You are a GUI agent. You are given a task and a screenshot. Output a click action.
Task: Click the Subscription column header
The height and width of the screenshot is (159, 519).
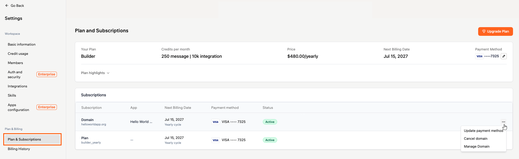pyautogui.click(x=91, y=108)
